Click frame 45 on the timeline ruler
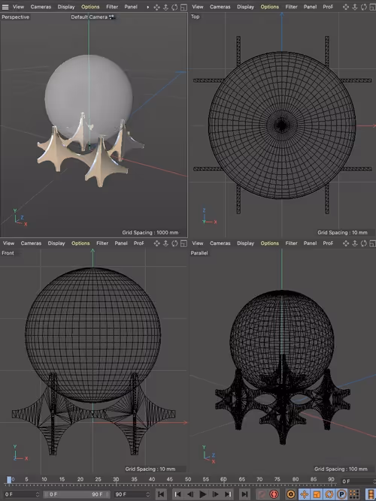Image resolution: width=376 pixels, height=501 pixels. (x=170, y=479)
